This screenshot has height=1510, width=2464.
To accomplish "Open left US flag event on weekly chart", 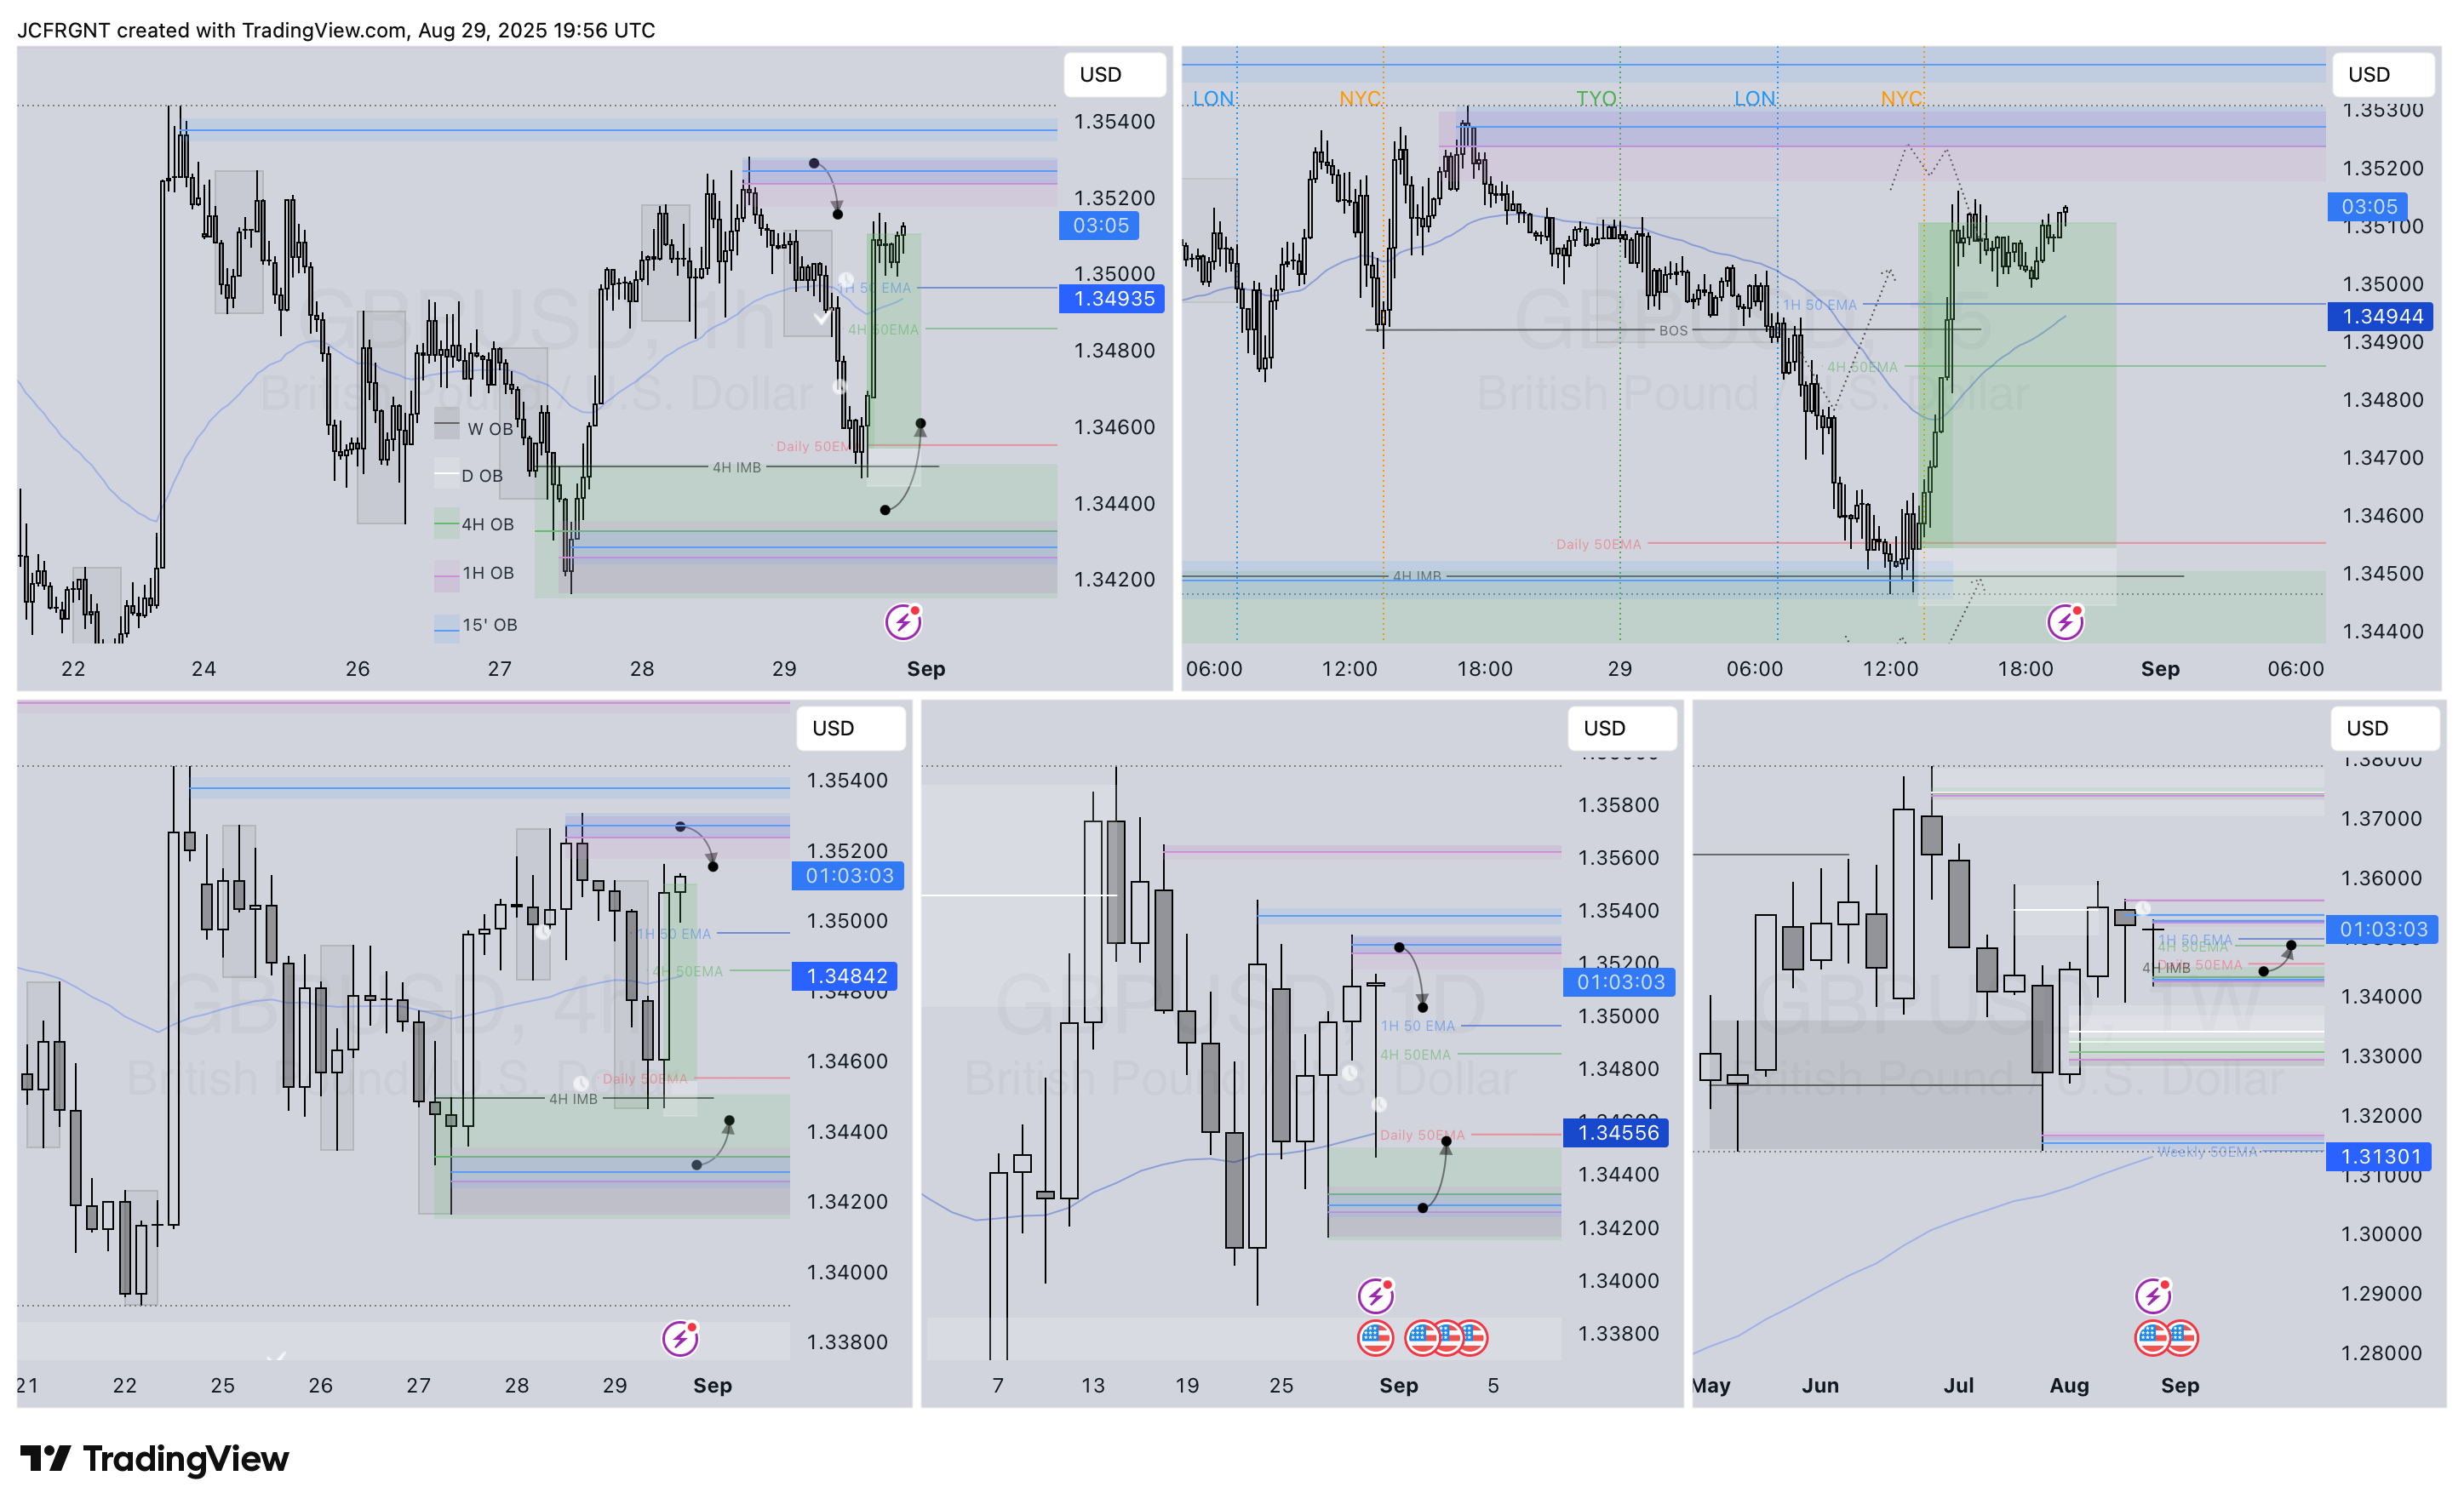I will coord(2151,1338).
